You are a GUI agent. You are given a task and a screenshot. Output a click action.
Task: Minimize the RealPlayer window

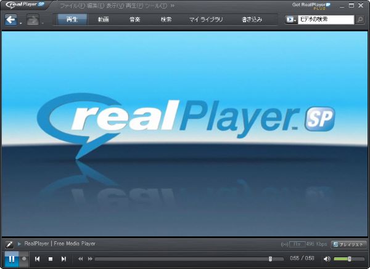[342, 6]
